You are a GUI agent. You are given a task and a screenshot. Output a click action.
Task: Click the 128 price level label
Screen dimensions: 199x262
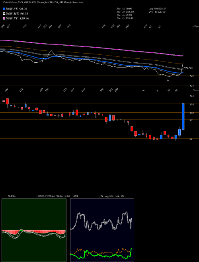click(x=192, y=76)
